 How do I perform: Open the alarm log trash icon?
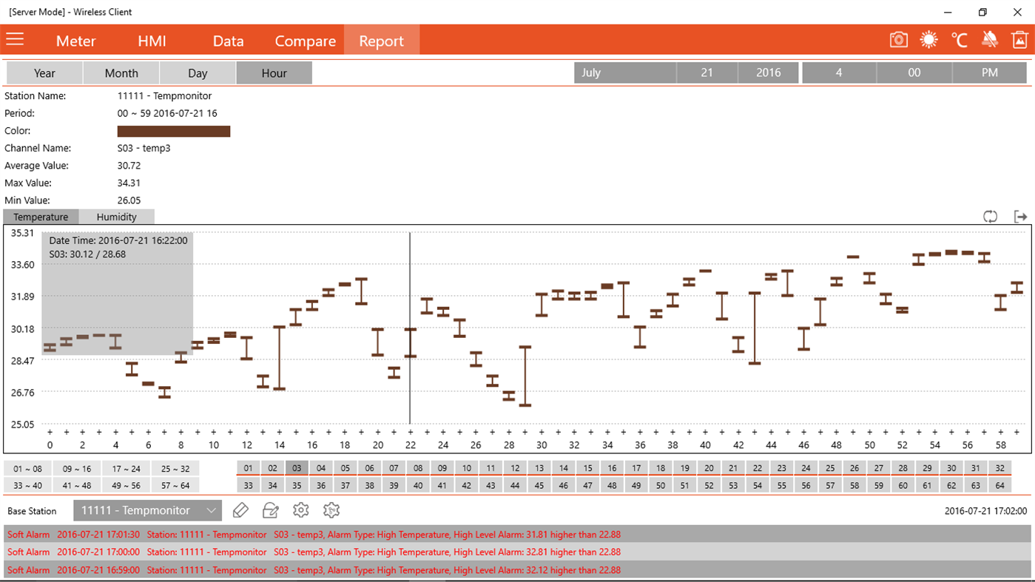pos(1019,40)
